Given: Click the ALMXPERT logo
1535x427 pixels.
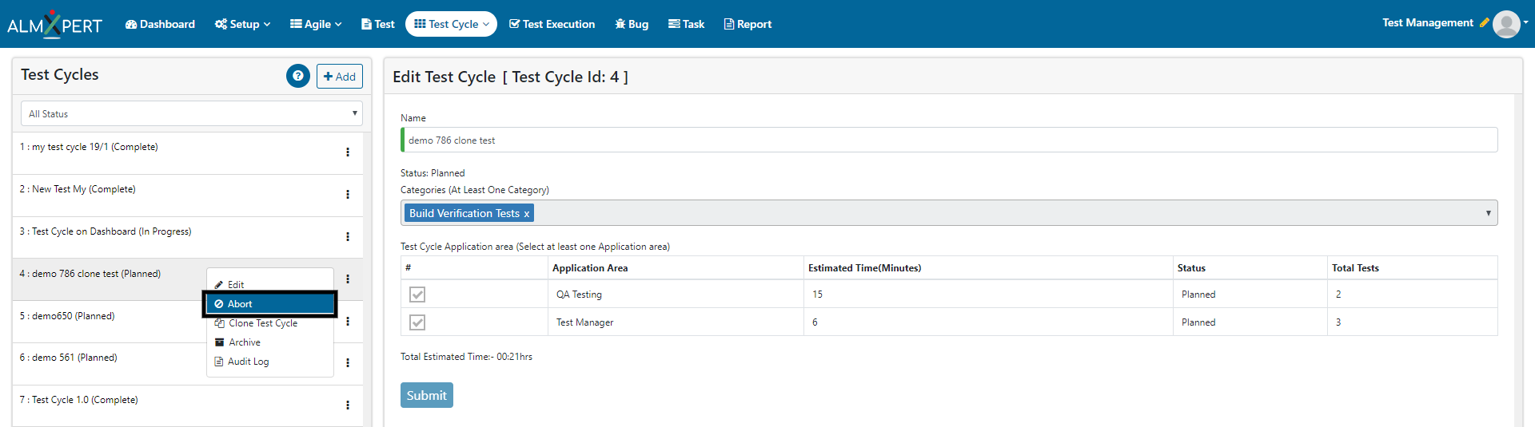Looking at the screenshot, I should [54, 24].
